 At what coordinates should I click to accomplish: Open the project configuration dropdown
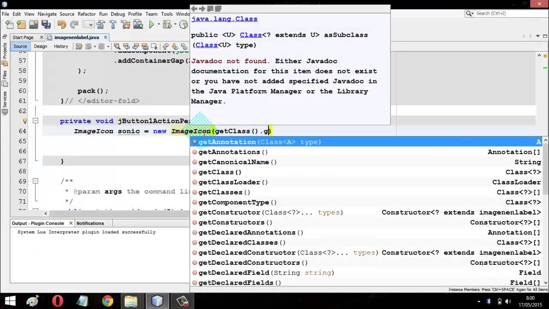click(89, 25)
